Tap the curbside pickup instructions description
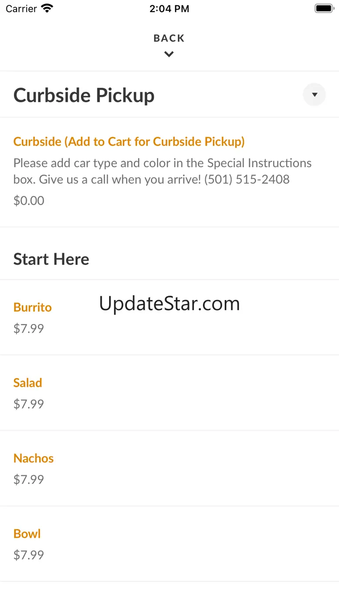The height and width of the screenshot is (604, 339). pos(162,171)
